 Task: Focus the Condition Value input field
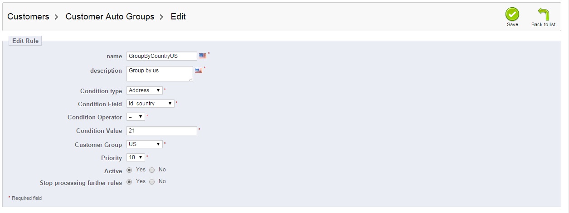click(x=161, y=130)
